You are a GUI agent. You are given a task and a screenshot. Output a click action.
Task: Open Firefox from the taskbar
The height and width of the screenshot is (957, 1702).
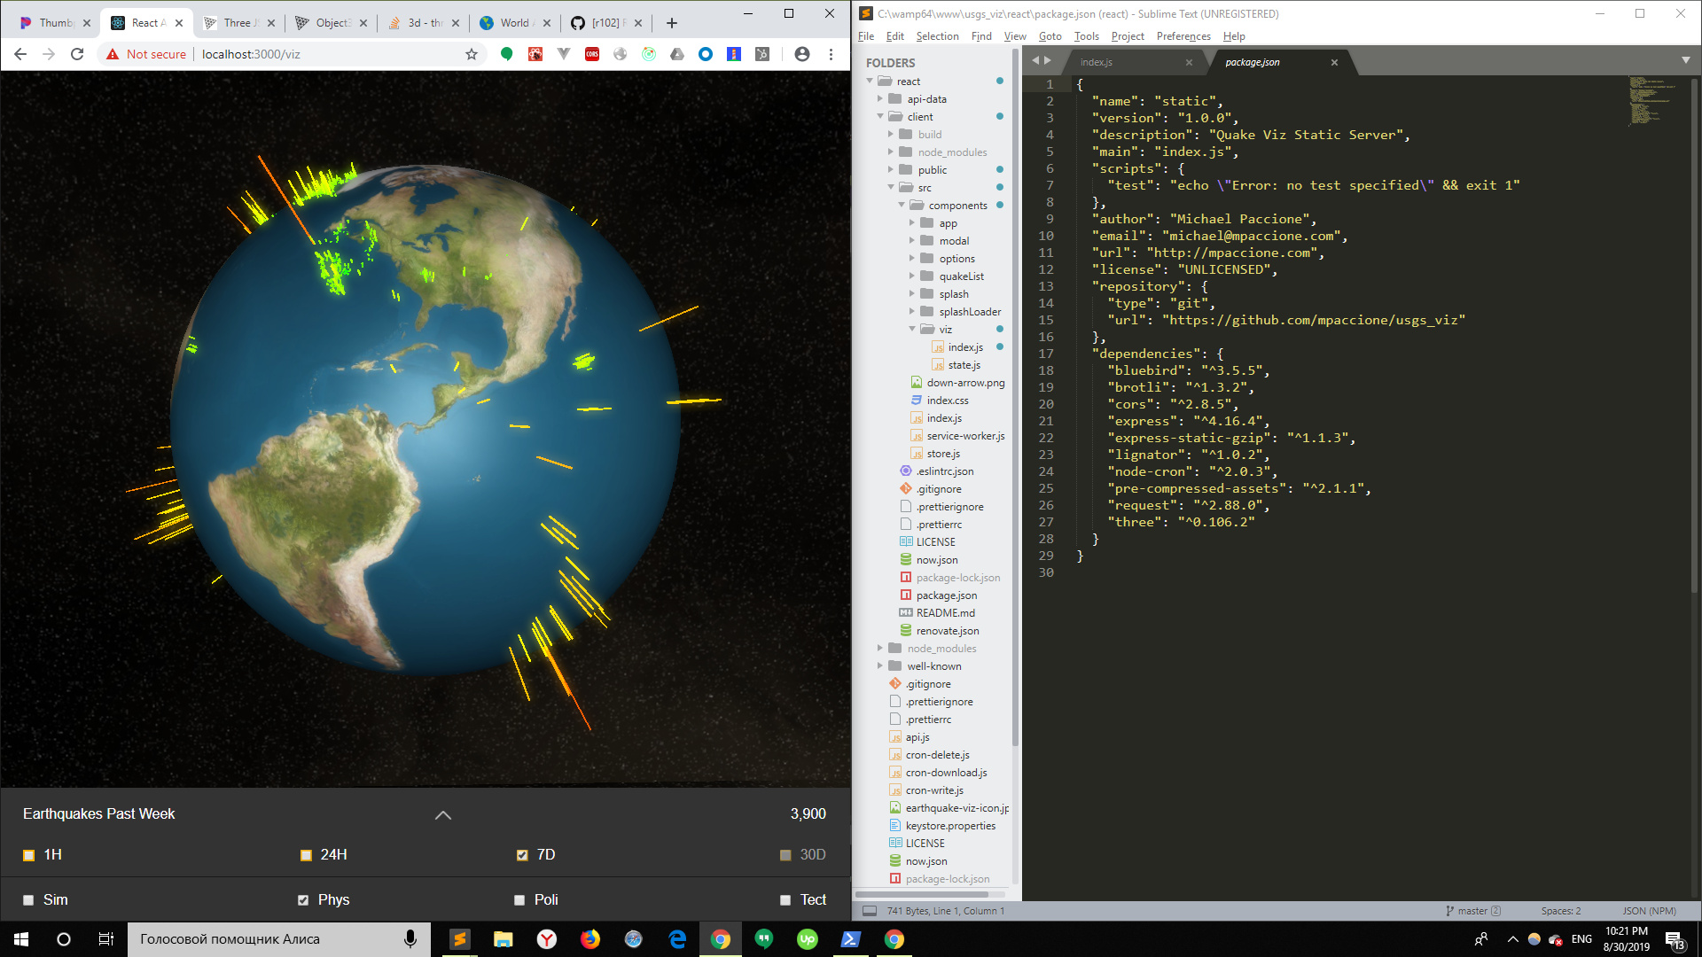click(x=590, y=939)
